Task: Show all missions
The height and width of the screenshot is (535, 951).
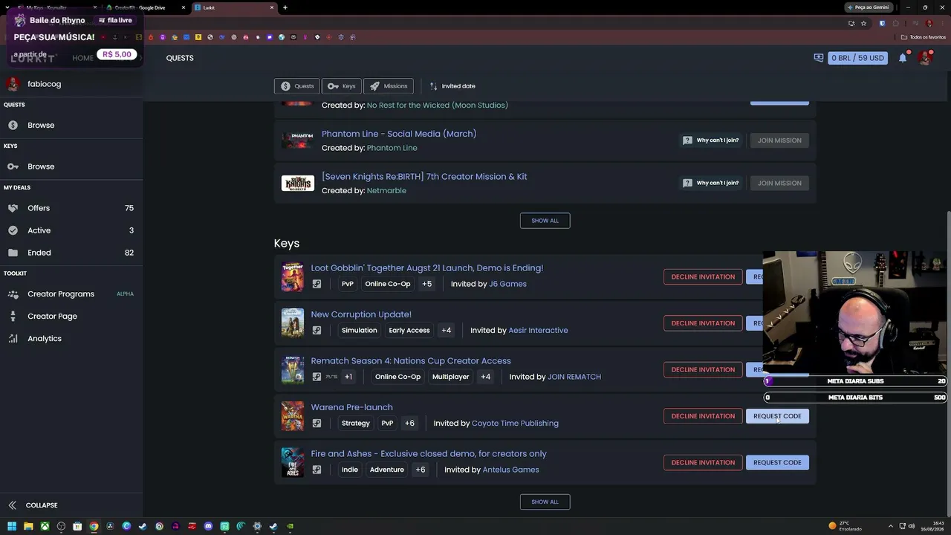Action: tap(545, 221)
